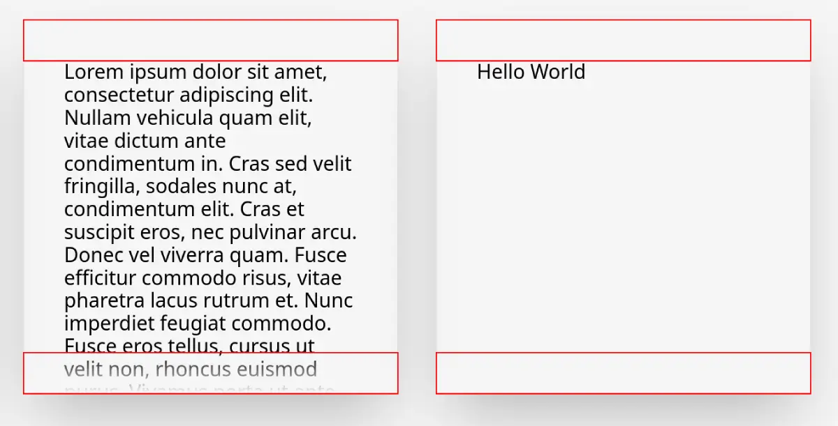Click the faded text "velit non, rhoncus euismod"
Image resolution: width=838 pixels, height=426 pixels.
pos(191,369)
